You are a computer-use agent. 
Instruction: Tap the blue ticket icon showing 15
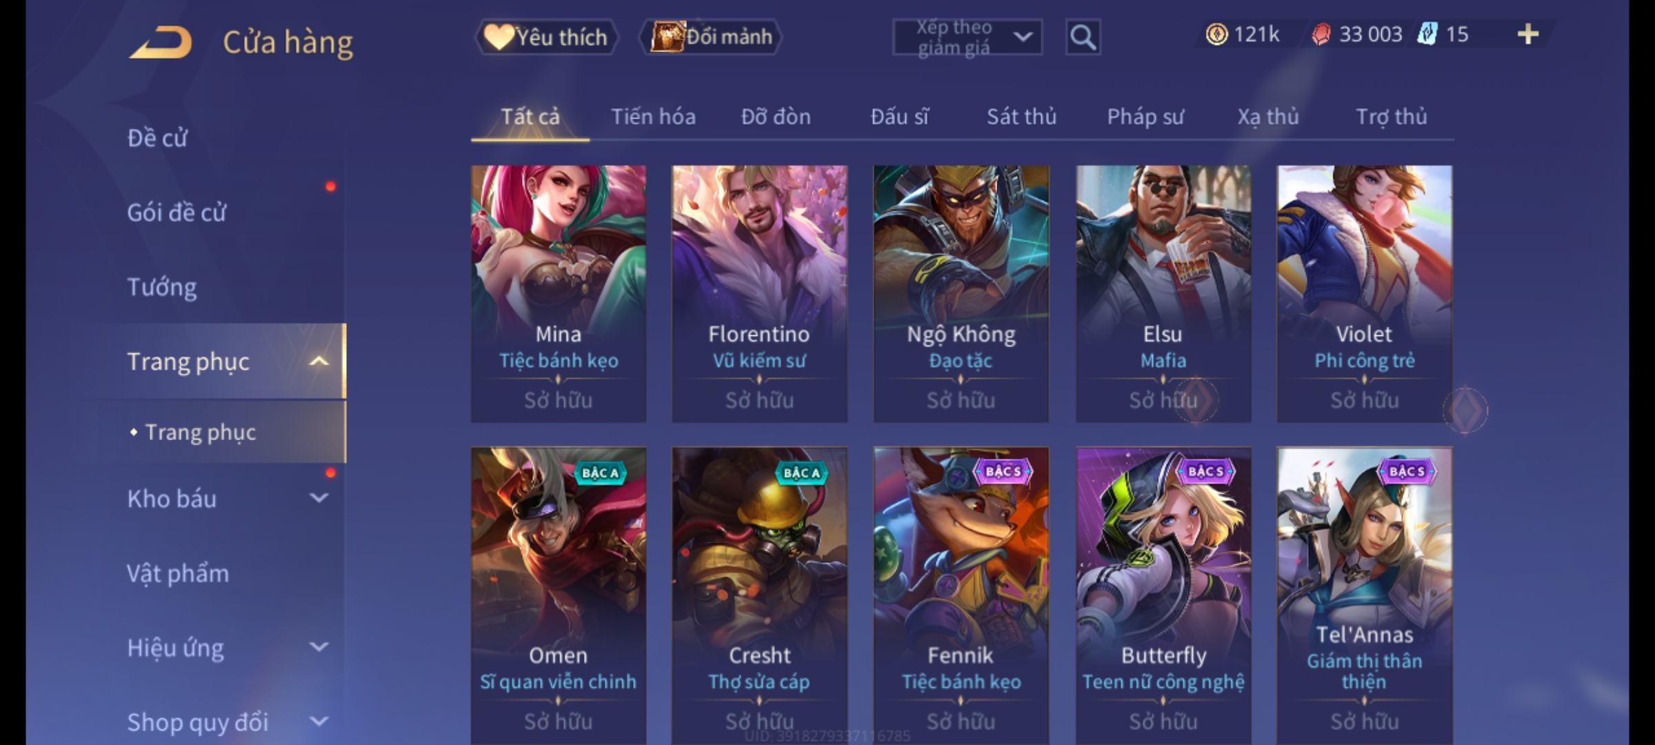[1427, 34]
